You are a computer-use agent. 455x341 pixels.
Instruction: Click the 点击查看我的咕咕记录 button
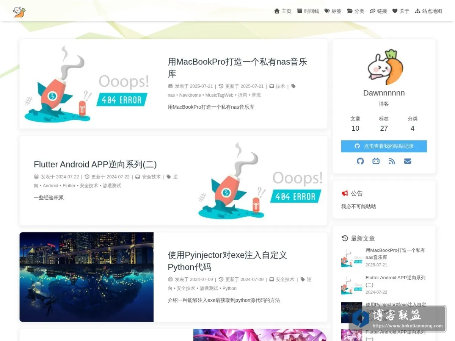point(384,146)
